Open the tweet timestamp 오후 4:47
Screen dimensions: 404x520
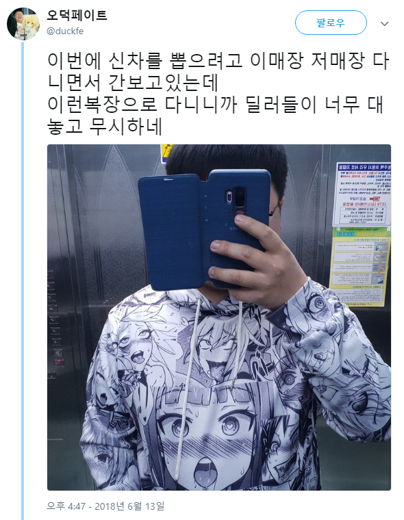pyautogui.click(x=66, y=506)
